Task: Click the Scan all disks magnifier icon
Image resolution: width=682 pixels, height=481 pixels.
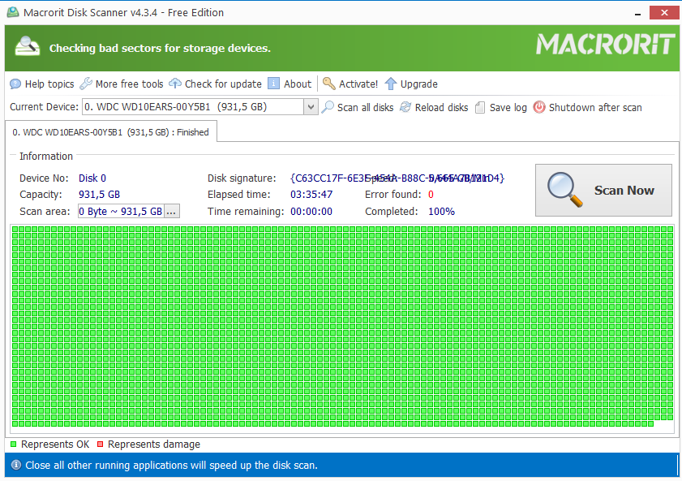Action: pyautogui.click(x=328, y=107)
